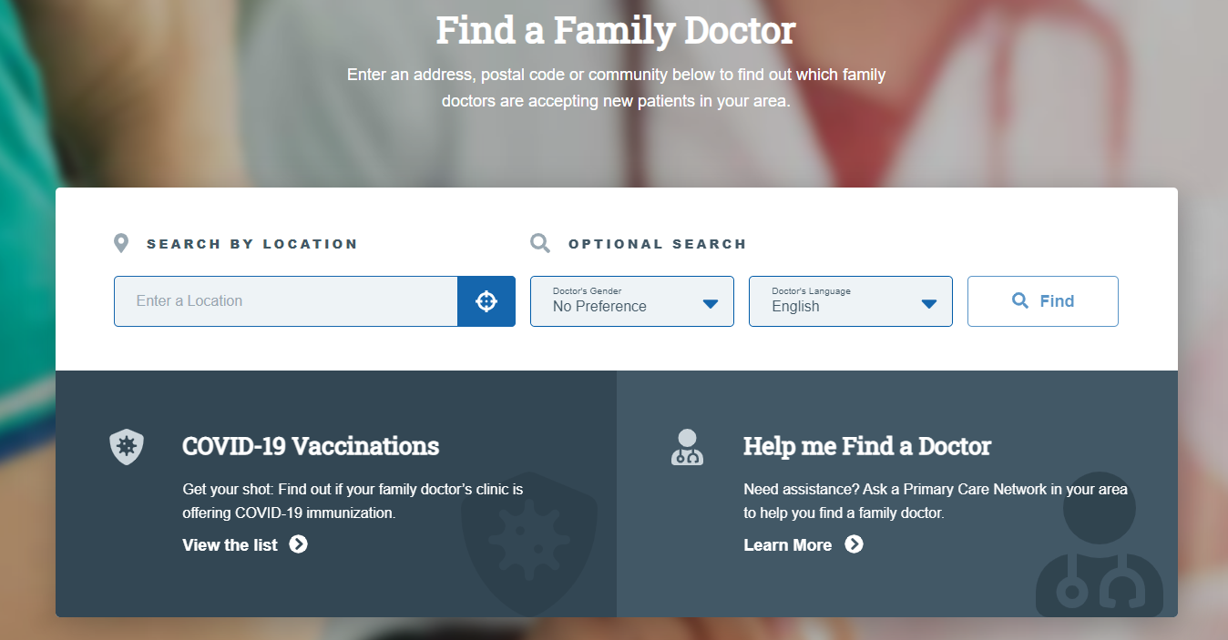The width and height of the screenshot is (1228, 640).
Task: Click the COVID-19 Vaccinations heading
Action: click(311, 446)
